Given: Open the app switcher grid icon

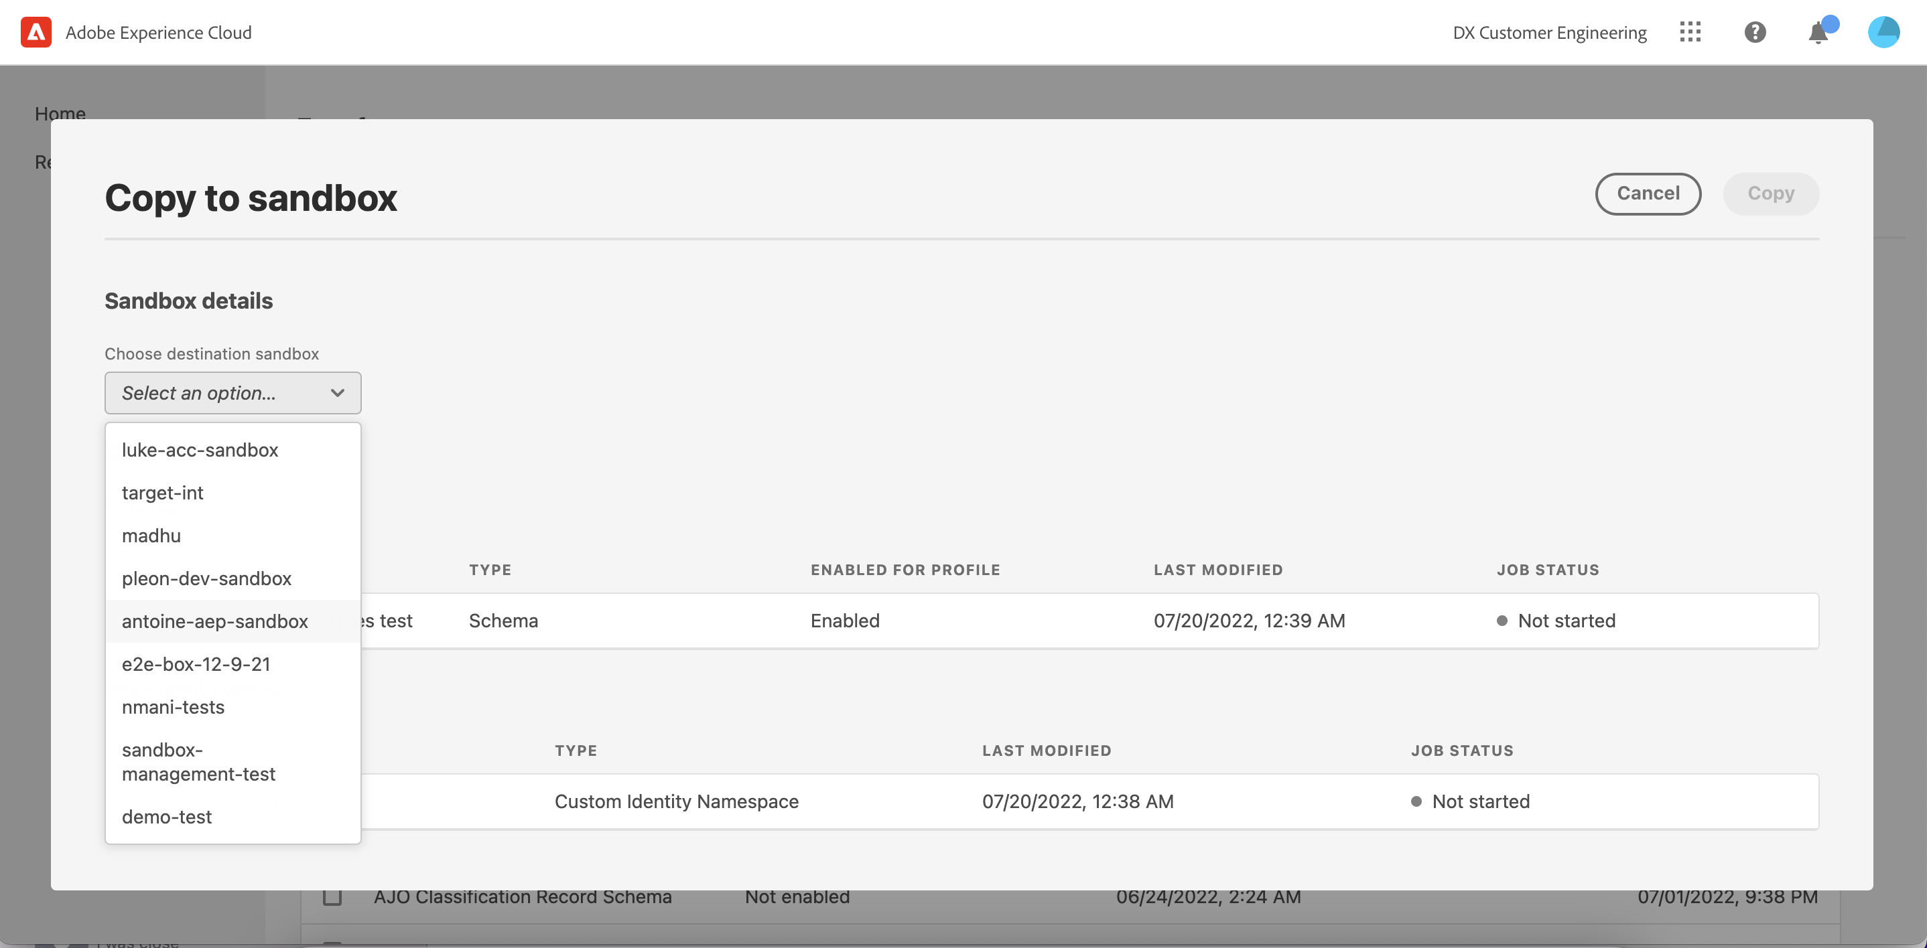Looking at the screenshot, I should (1690, 32).
